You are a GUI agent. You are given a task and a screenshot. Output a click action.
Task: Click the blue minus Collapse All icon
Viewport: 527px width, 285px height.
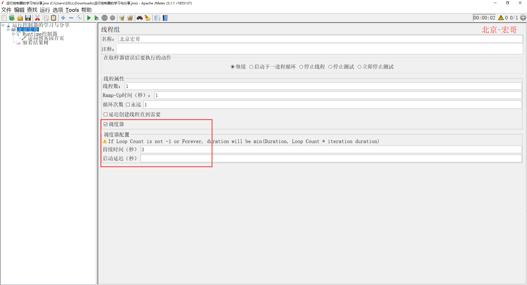coord(71,18)
